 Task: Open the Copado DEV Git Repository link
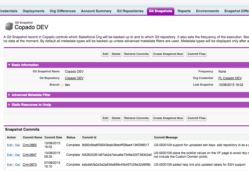click(74, 78)
